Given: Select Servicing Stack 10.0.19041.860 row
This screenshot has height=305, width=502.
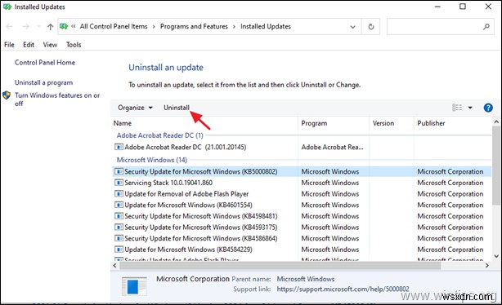Looking at the screenshot, I should [302, 183].
